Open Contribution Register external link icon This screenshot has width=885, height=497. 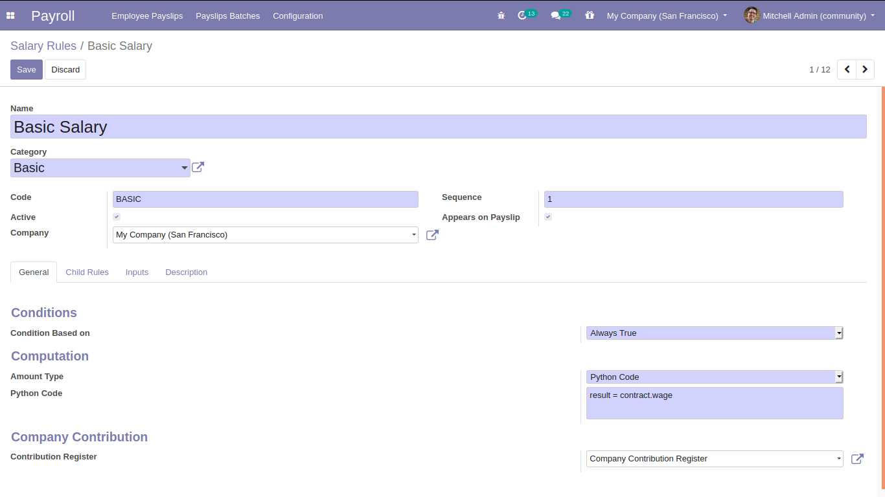[x=857, y=459]
